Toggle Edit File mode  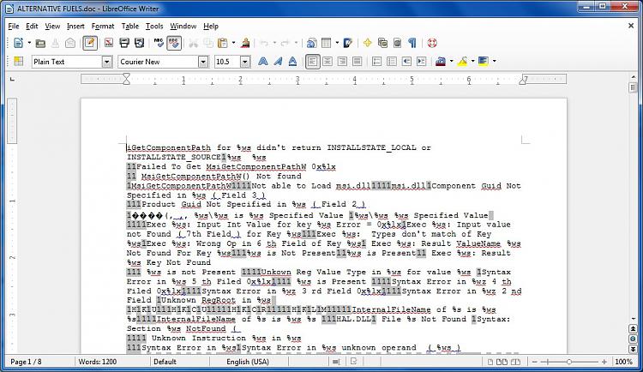pos(90,43)
